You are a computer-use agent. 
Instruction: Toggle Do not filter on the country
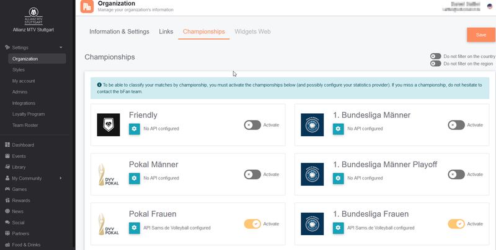point(435,56)
